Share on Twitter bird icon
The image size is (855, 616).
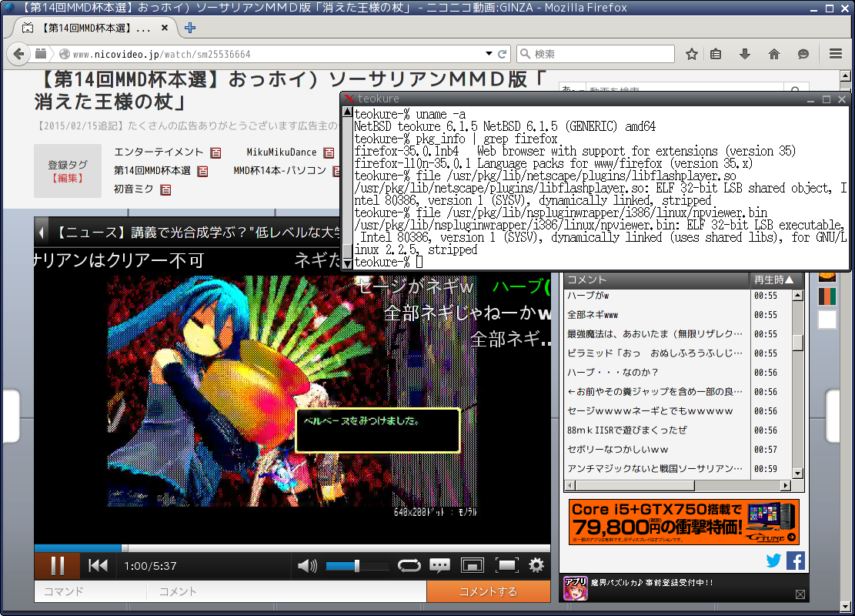tap(773, 561)
